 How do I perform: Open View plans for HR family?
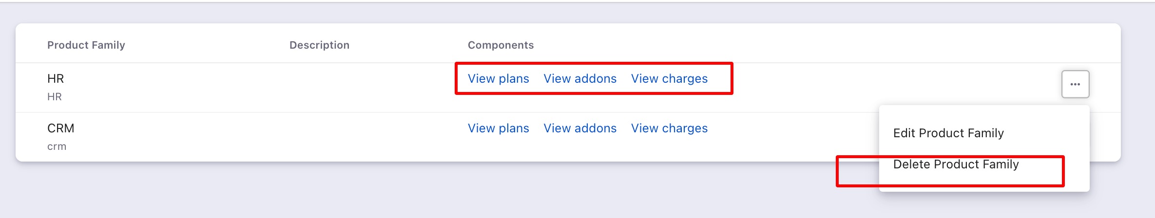point(498,79)
